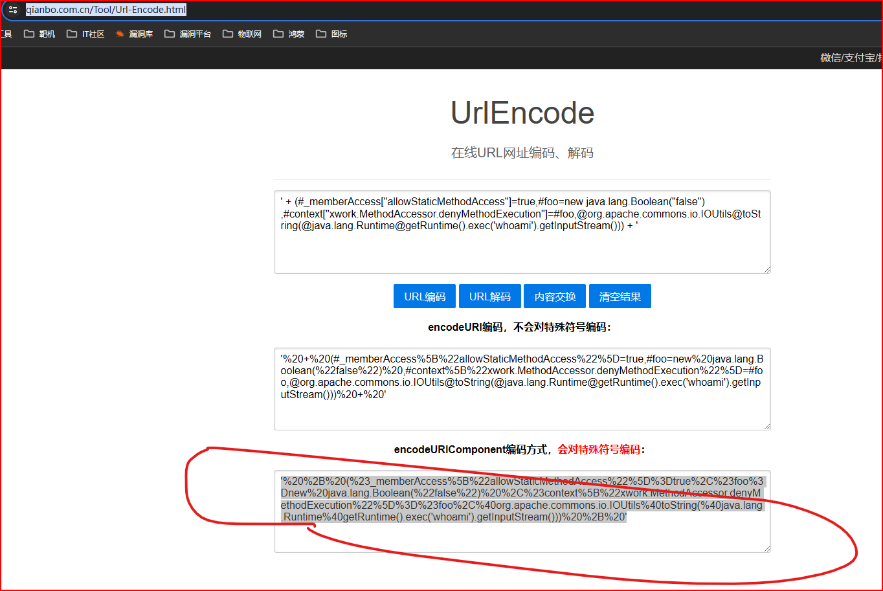Open the IT社区 bookmark folder
This screenshot has width=883, height=591.
85,34
